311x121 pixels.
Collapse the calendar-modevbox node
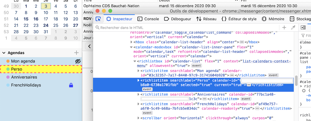(x=131, y=47)
